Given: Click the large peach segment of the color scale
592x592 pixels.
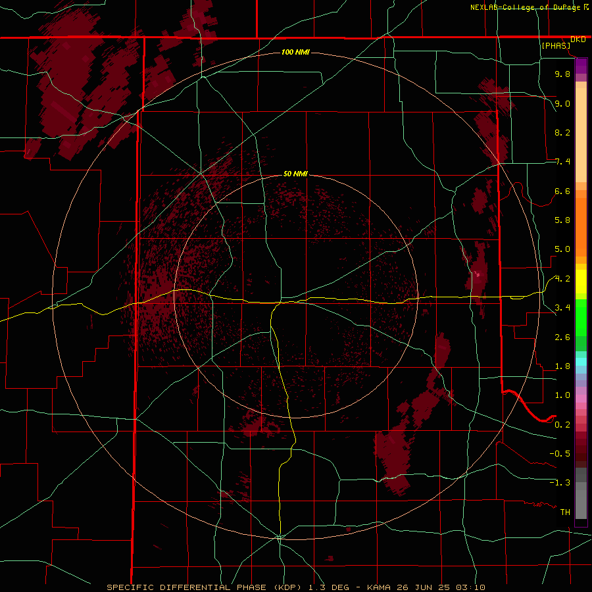Looking at the screenshot, I should (x=581, y=135).
